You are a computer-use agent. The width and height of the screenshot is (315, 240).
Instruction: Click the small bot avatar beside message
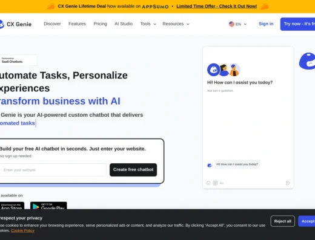pos(210,166)
